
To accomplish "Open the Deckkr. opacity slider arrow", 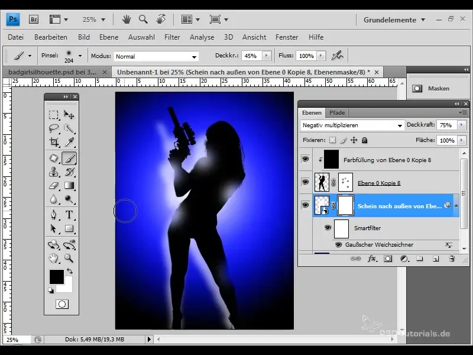I will 267,56.
